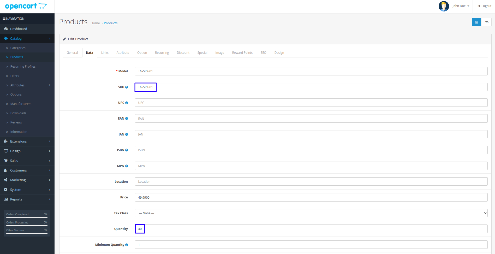Expand the Catalog menu chevron
Screen dimensions: 495x254
(x=50, y=39)
